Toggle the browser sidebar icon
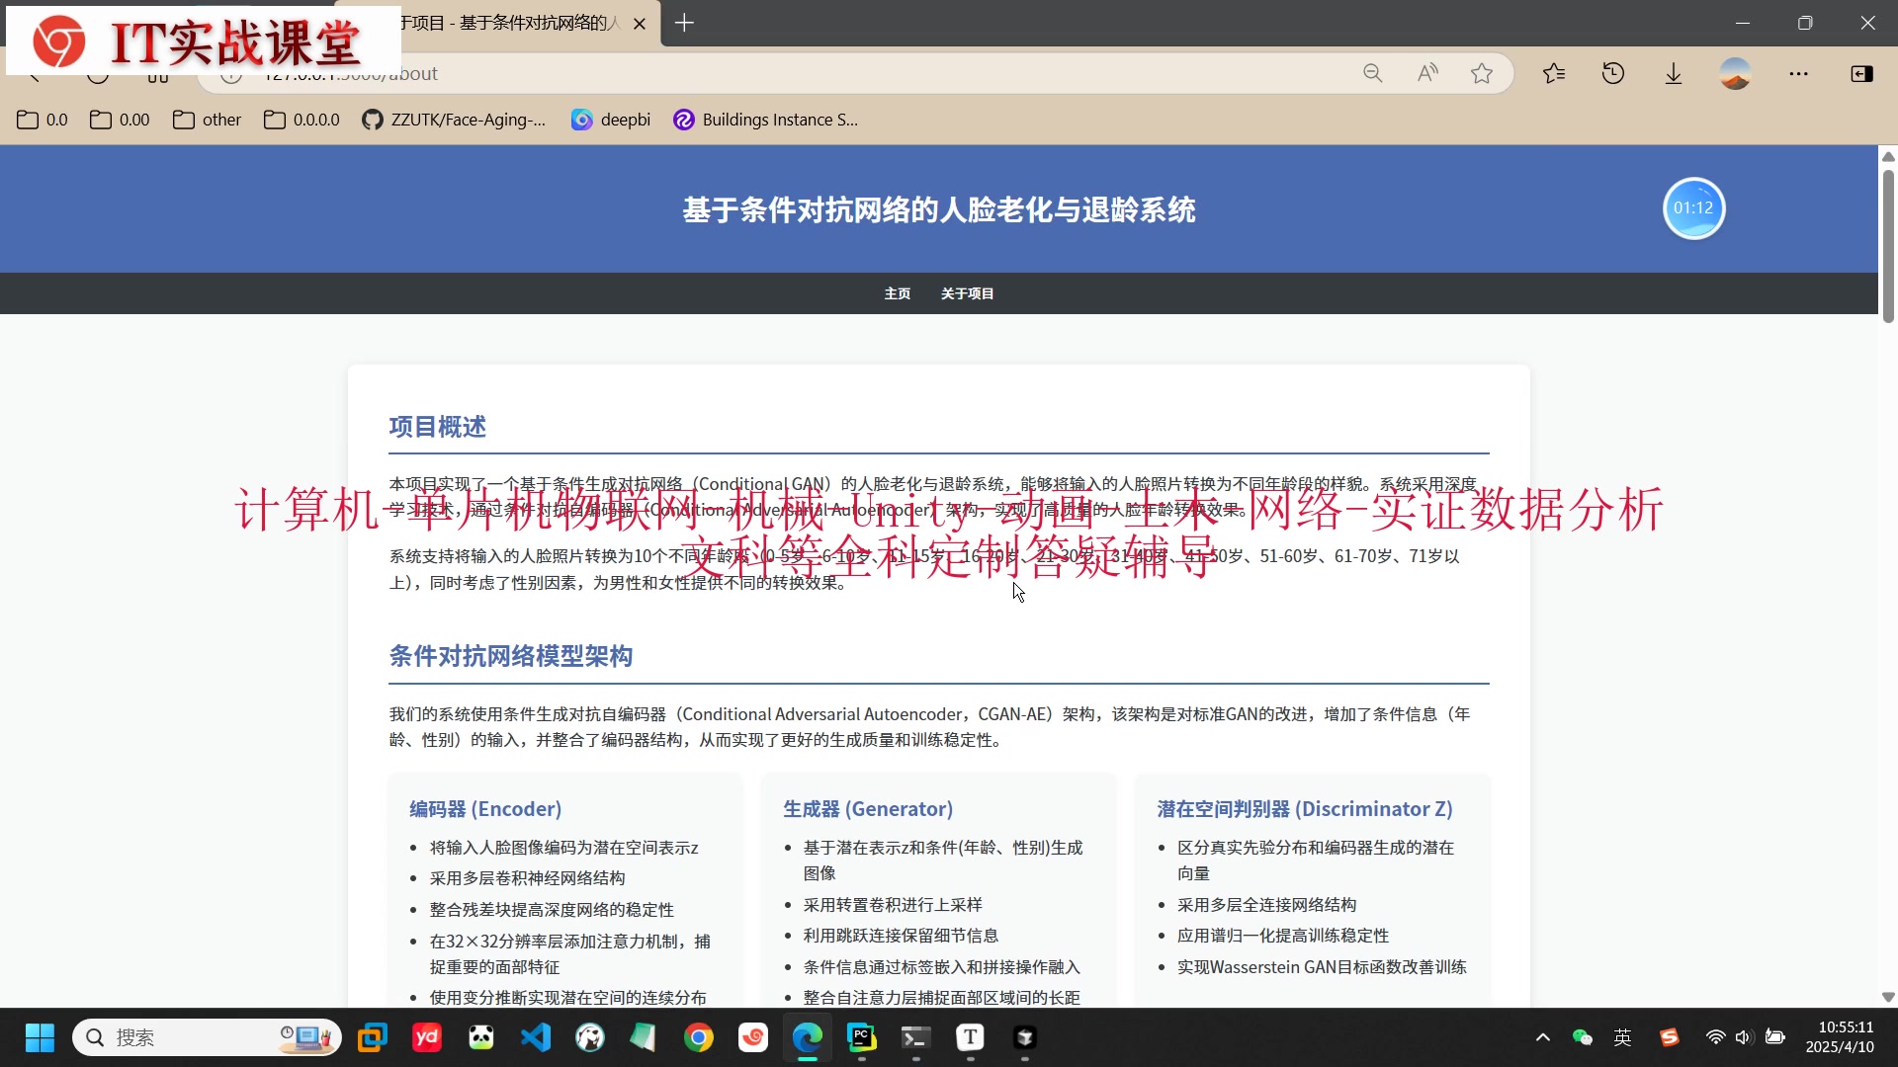 tap(1861, 73)
